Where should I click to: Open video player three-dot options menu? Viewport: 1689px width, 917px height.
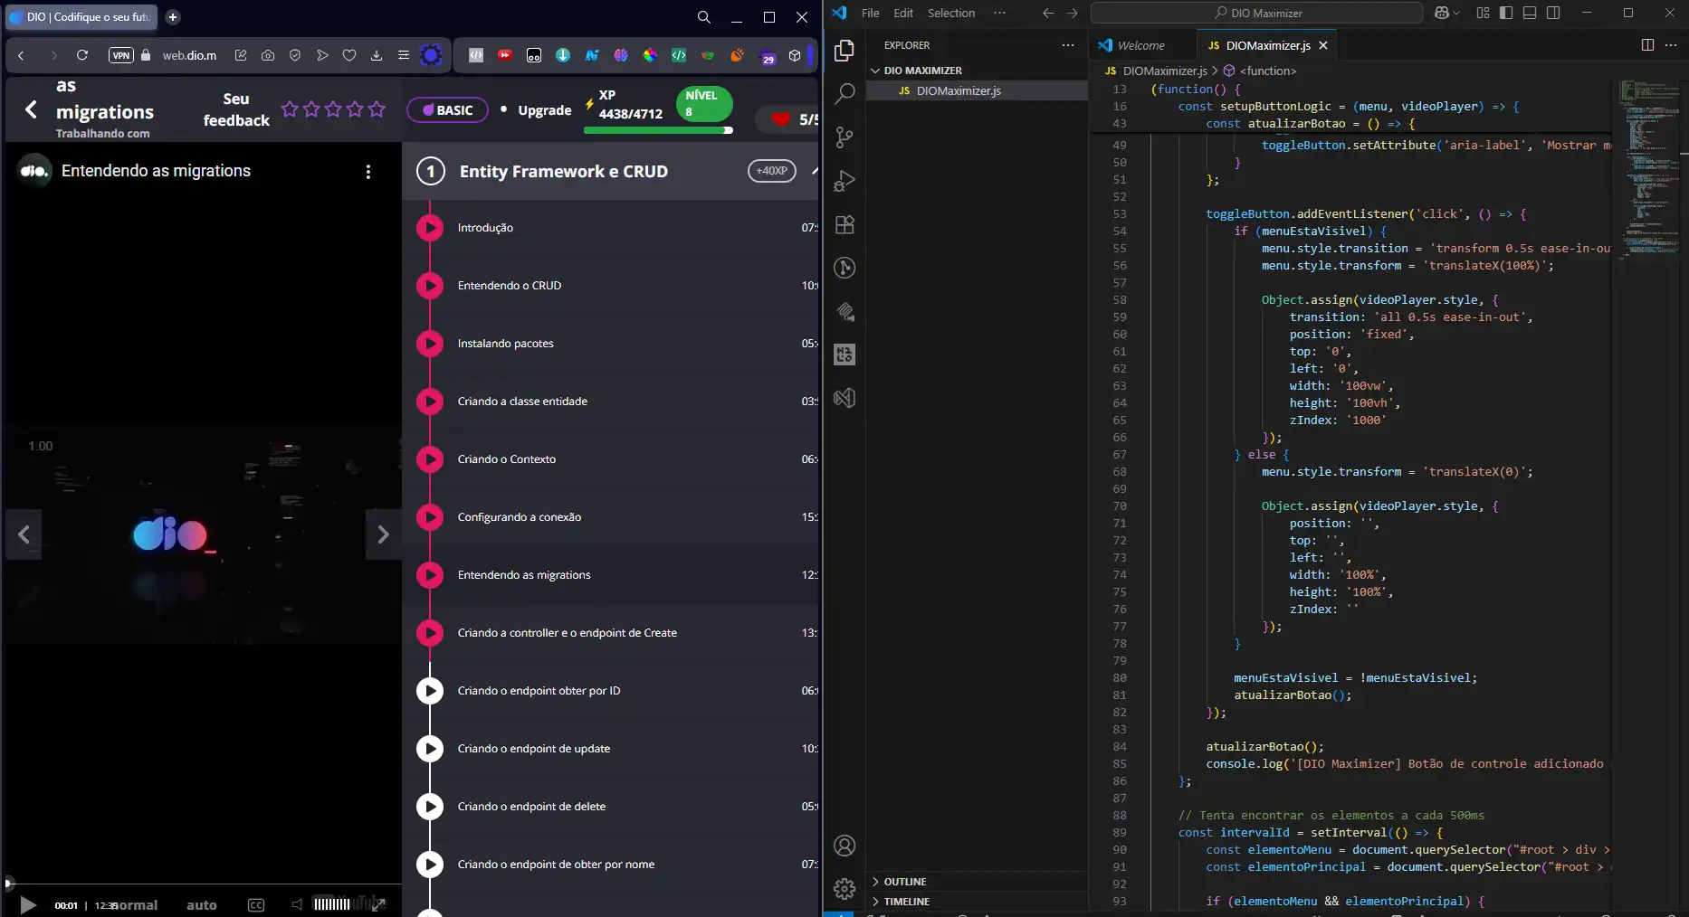[x=367, y=172]
